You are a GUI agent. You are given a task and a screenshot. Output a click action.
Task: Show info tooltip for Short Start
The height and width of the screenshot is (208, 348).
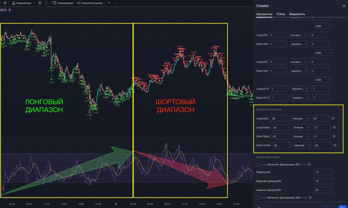point(334,136)
